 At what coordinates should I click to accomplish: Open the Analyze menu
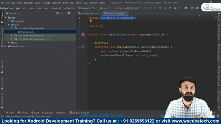click(46, 3)
